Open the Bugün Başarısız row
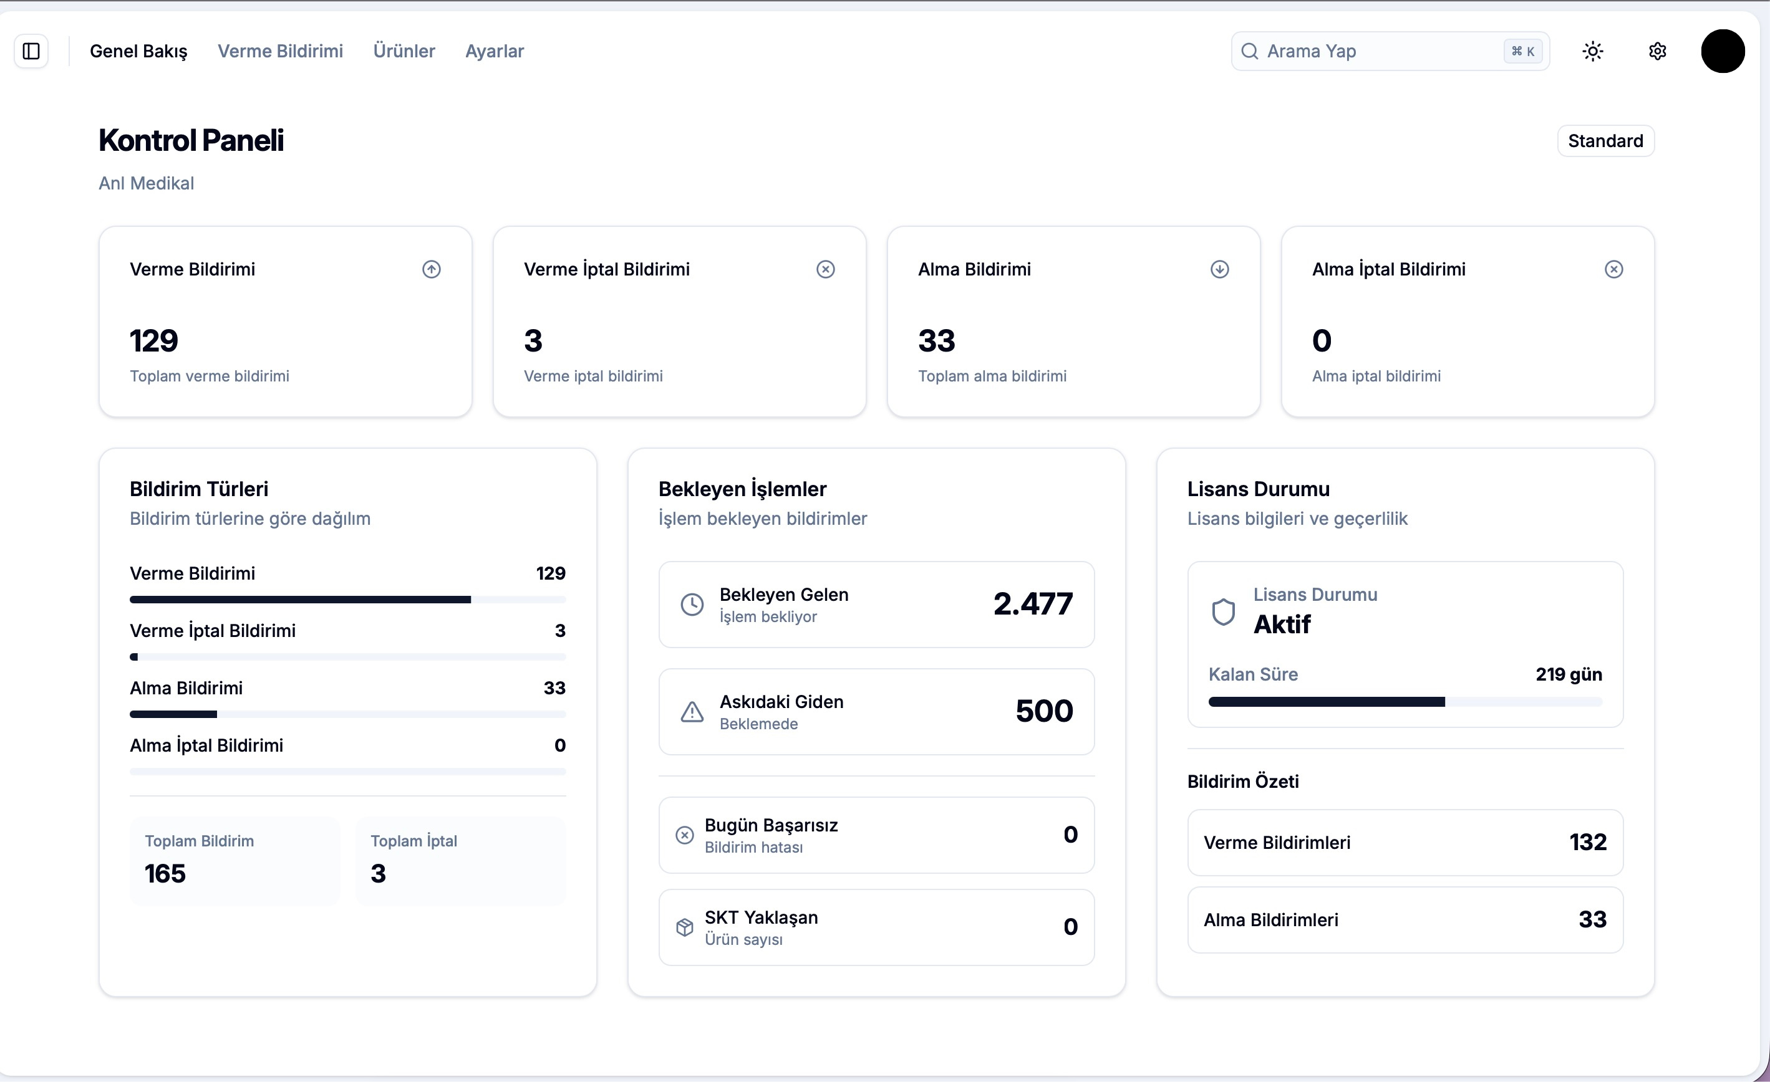 pyautogui.click(x=876, y=835)
